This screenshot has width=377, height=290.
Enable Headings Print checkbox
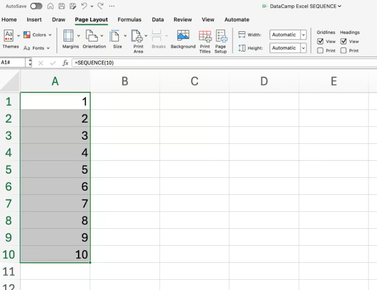coord(344,50)
